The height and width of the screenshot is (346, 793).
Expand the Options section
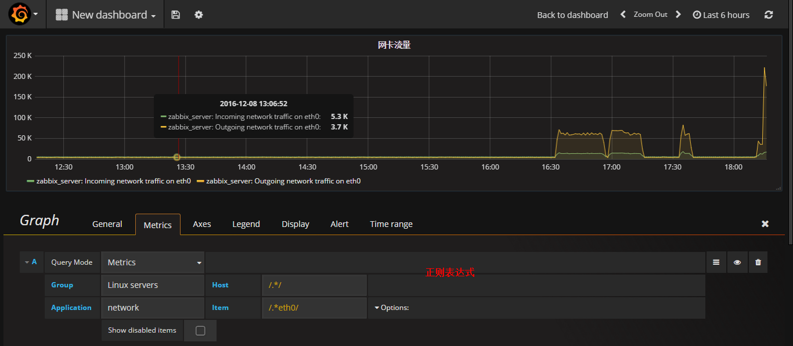391,308
